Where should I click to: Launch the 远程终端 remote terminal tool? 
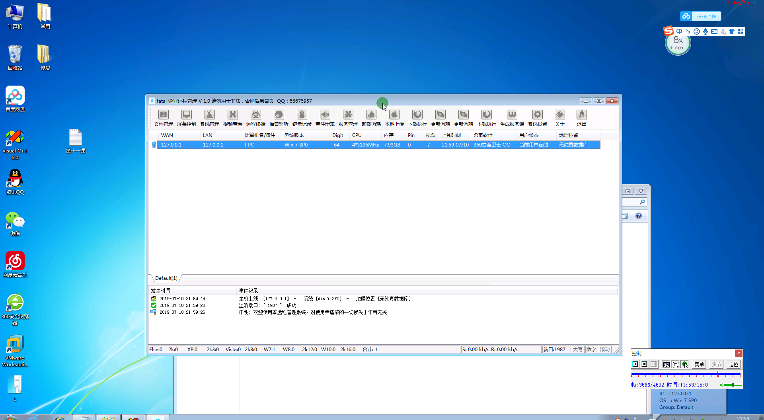(x=255, y=118)
